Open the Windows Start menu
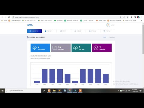The width and height of the screenshot is (144, 108). coord(2,91)
